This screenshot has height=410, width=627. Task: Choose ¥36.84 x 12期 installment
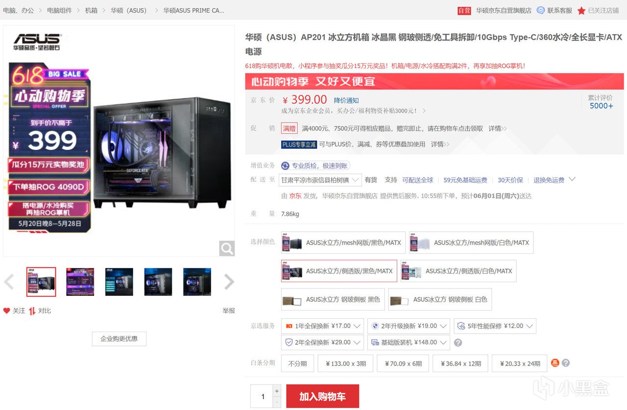460,363
